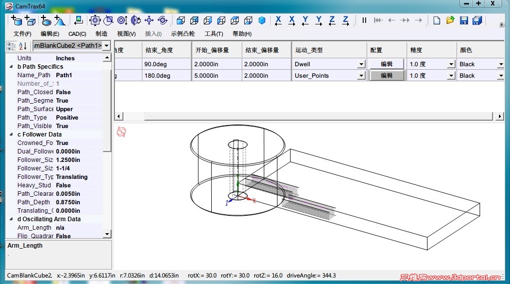Add a new cylindrical cam blank
Viewport: 510px width, 284px height.
(x=16, y=20)
